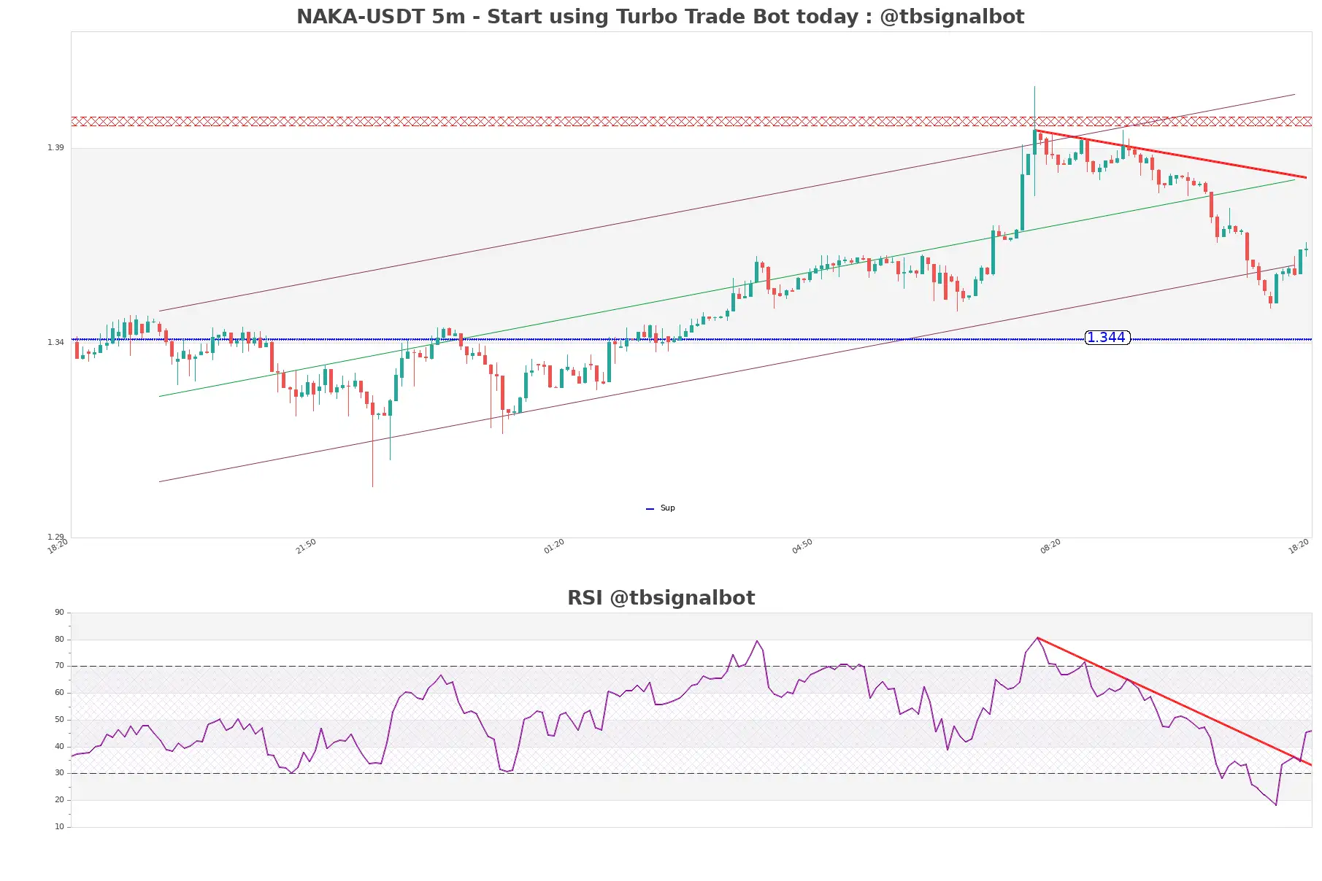Click the RSI 40 axis label
The height and width of the screenshot is (881, 1322).
pyautogui.click(x=59, y=747)
